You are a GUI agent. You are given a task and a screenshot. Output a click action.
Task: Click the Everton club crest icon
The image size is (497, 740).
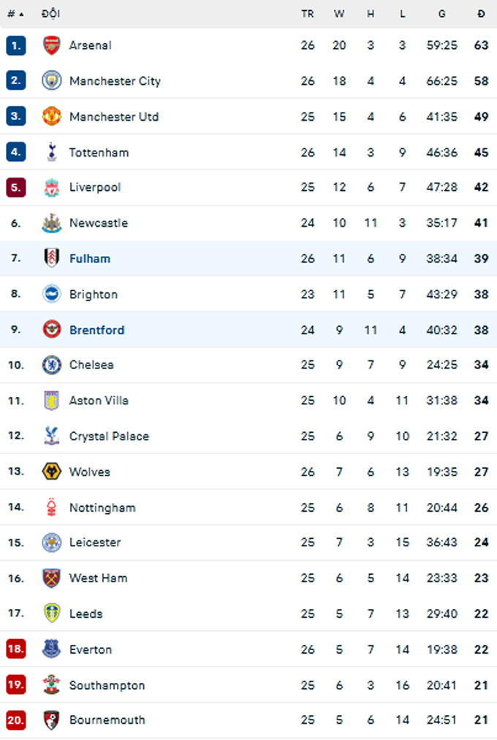tap(52, 649)
